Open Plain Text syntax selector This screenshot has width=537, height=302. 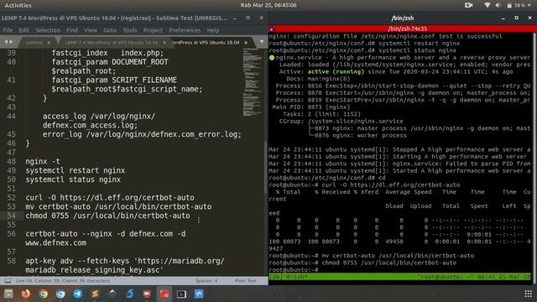pos(246,281)
